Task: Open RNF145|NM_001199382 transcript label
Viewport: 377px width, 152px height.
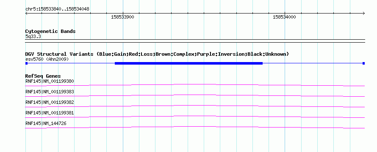Action: [50, 102]
